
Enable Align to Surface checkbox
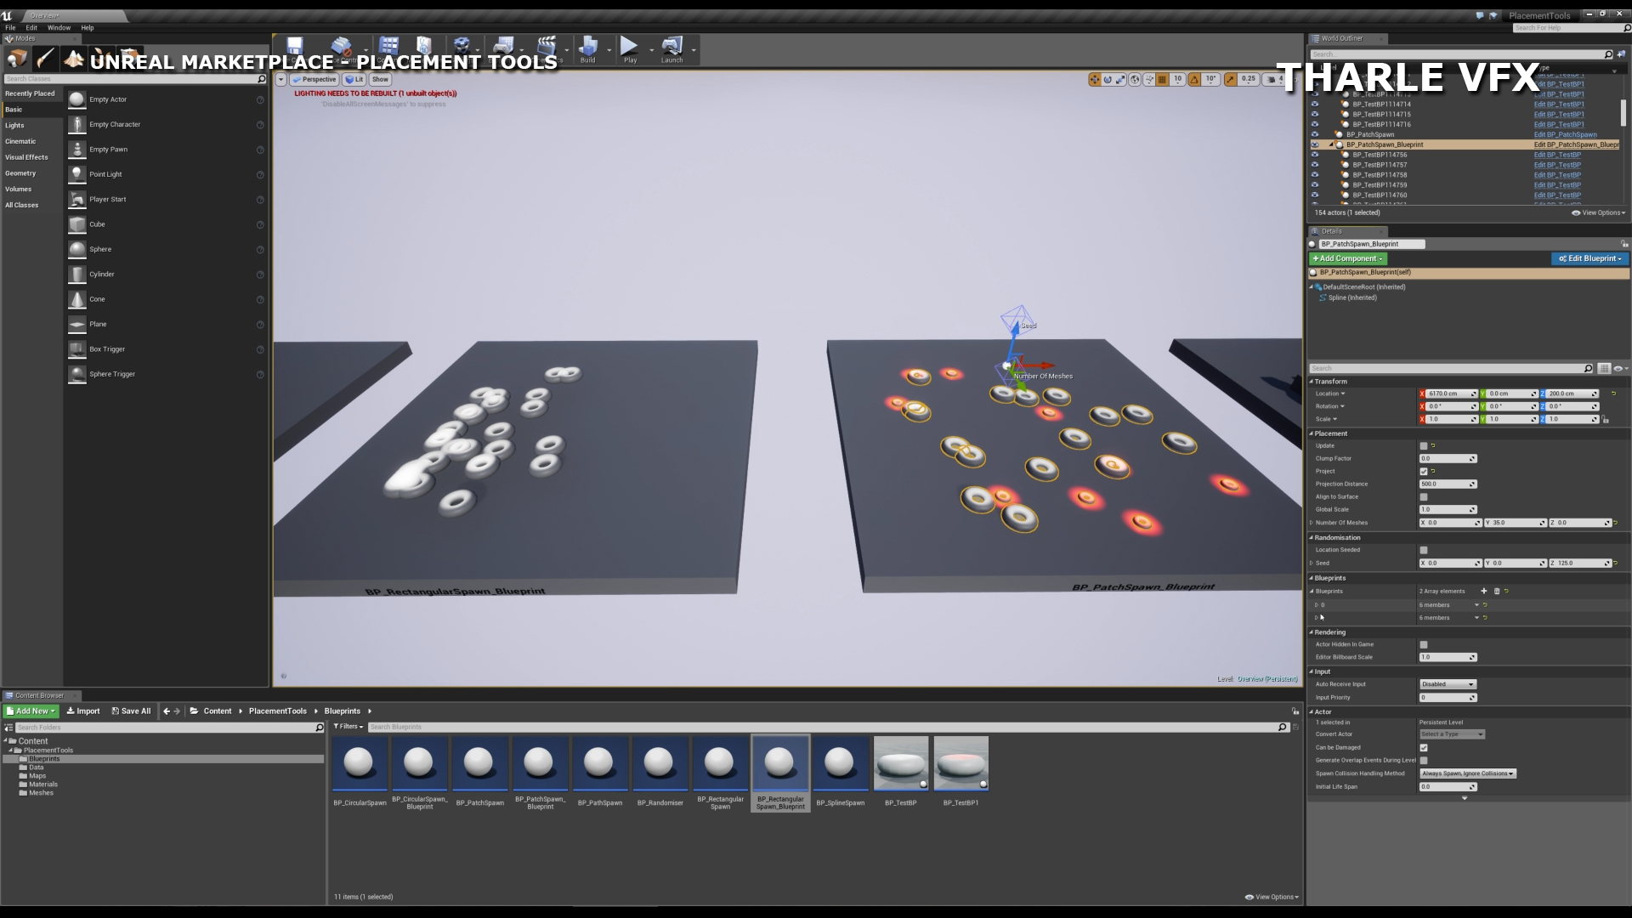1424,497
